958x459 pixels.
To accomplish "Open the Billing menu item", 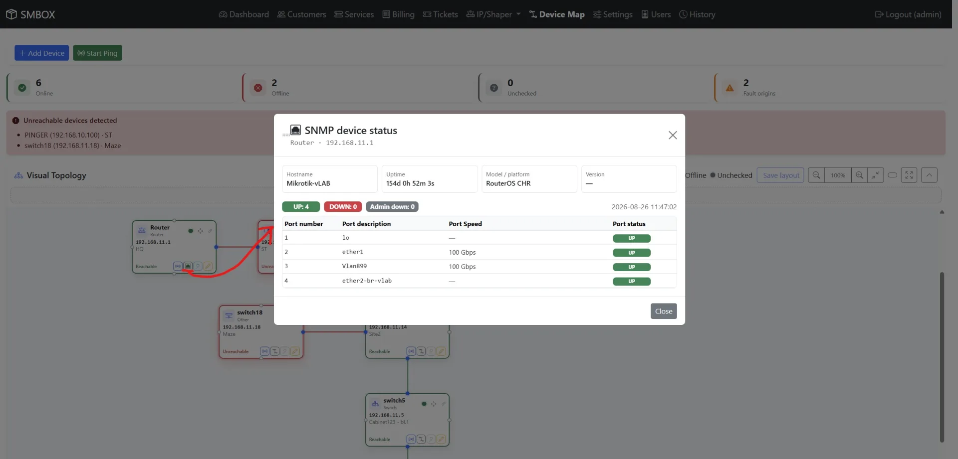I will tap(398, 14).
